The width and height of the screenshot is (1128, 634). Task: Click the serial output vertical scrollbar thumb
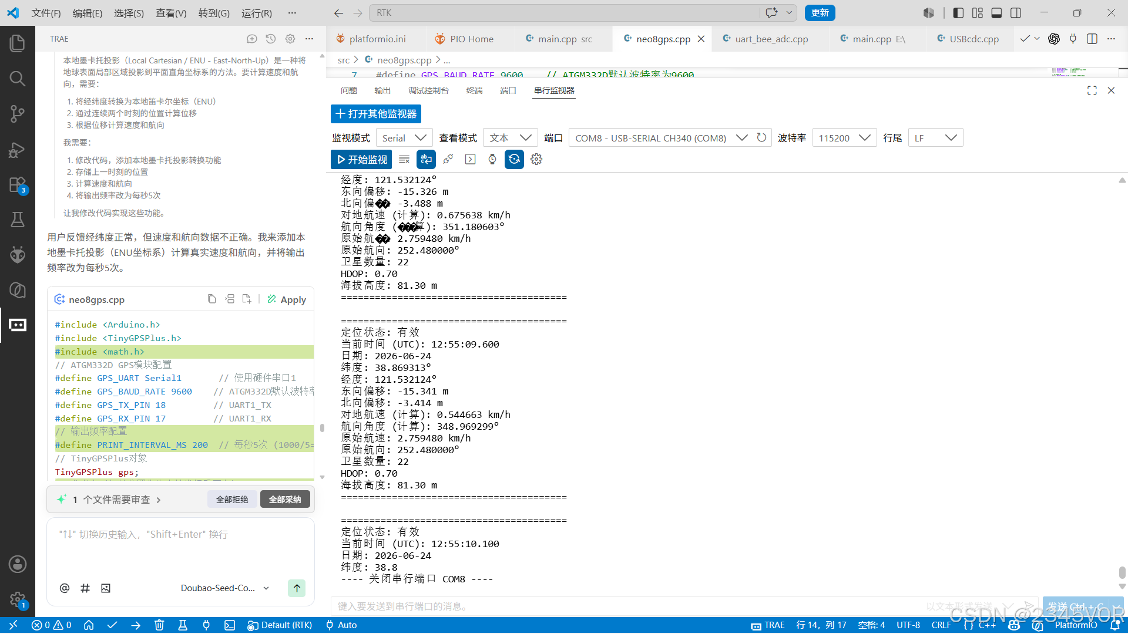[x=1122, y=572]
